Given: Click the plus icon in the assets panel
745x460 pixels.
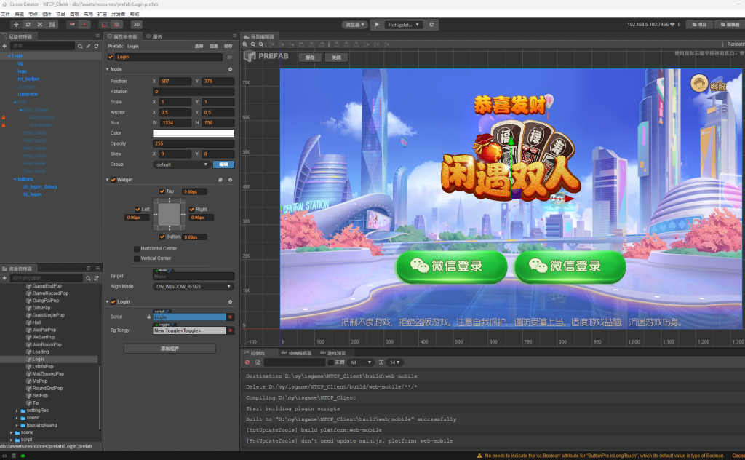Looking at the screenshot, I should 4,278.
